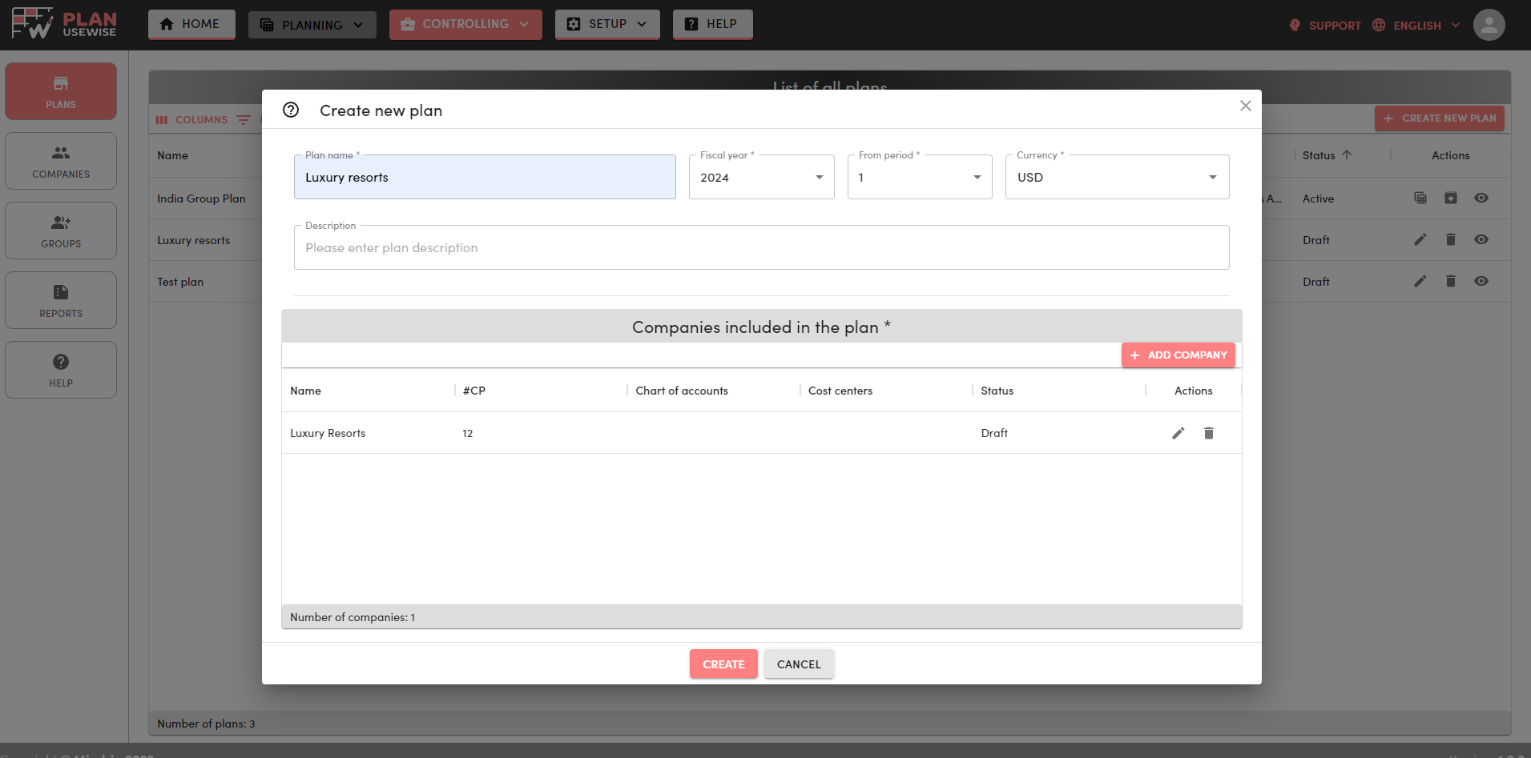Click the Cancel button

tap(799, 664)
